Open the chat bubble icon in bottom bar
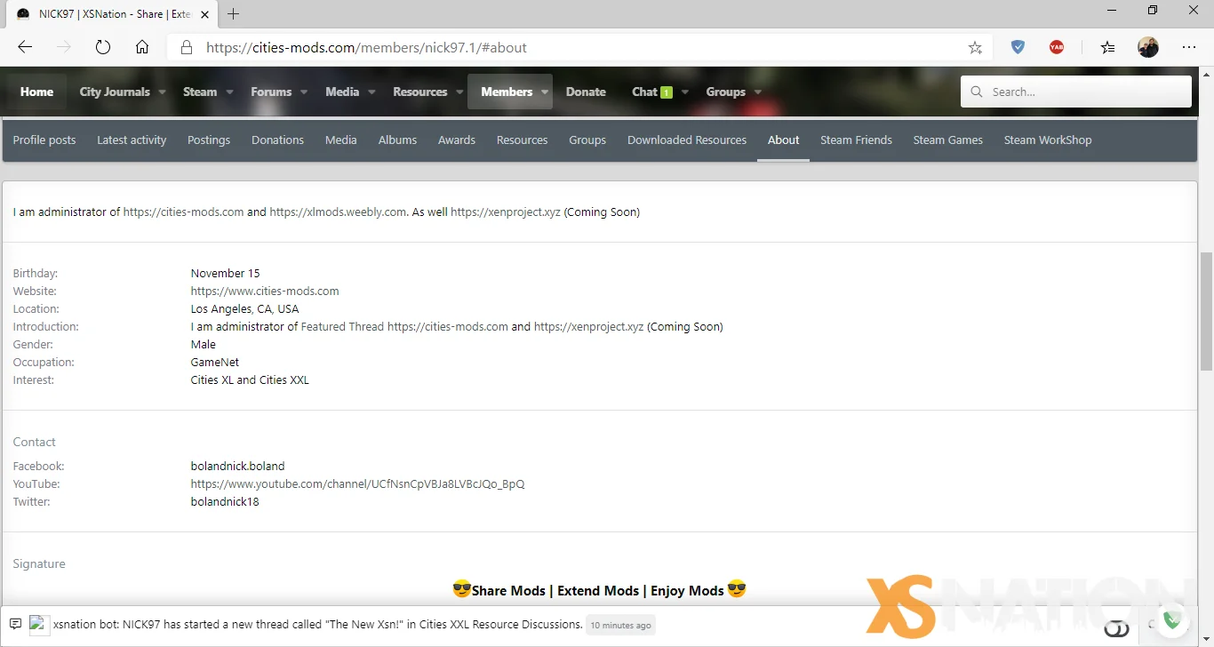 [x=15, y=625]
